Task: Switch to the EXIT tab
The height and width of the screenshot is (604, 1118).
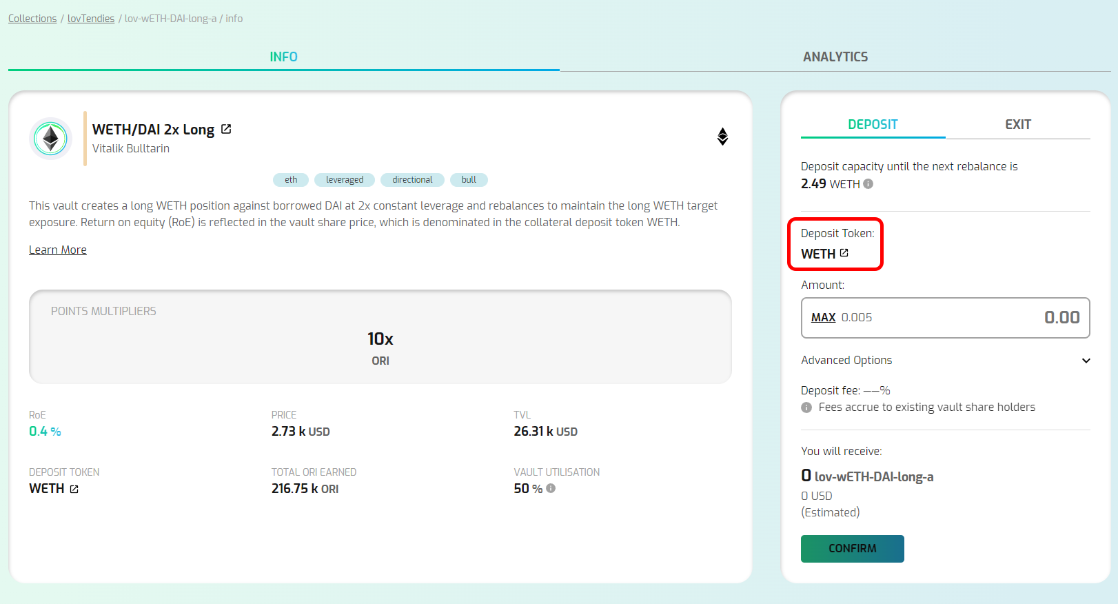Action: pos(1017,125)
